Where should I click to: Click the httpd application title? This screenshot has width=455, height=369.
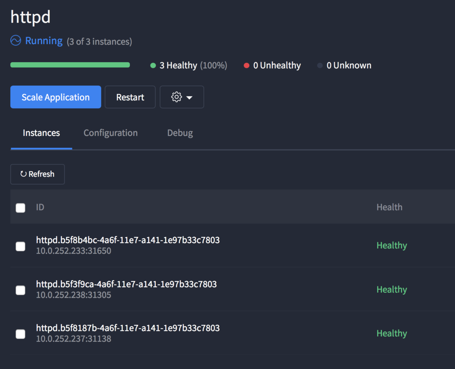(x=31, y=17)
